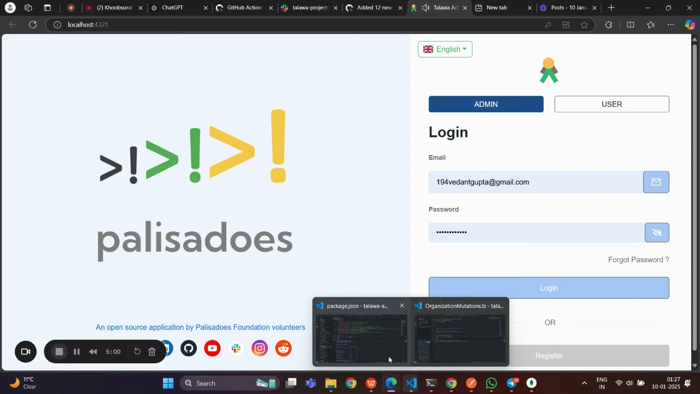View site information icon in address bar
Image resolution: width=700 pixels, height=394 pixels.
click(x=57, y=25)
